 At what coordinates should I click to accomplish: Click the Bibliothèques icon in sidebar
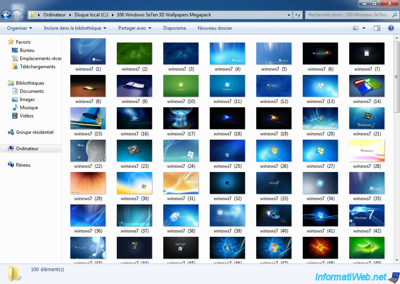point(11,83)
